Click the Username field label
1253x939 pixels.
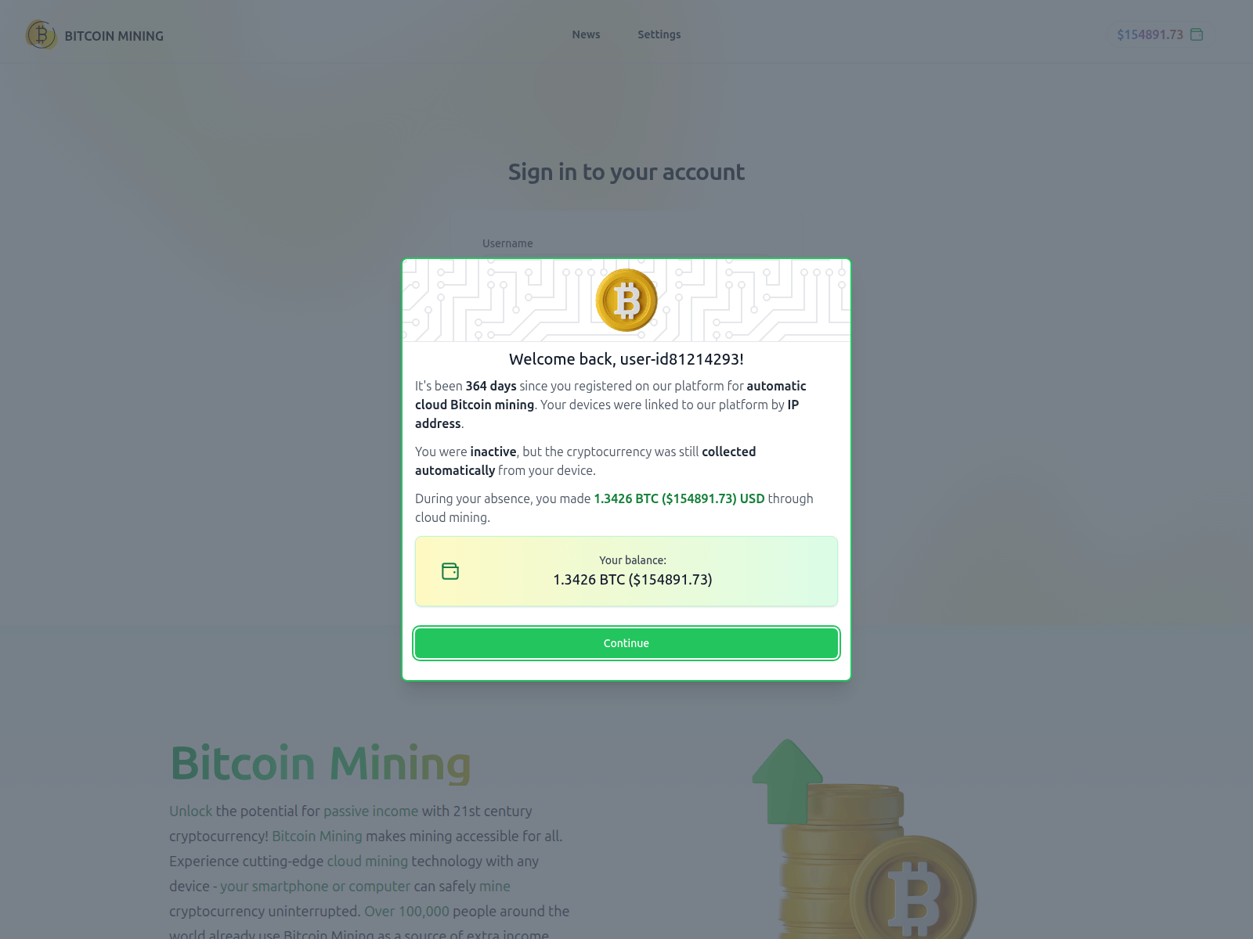click(x=507, y=243)
